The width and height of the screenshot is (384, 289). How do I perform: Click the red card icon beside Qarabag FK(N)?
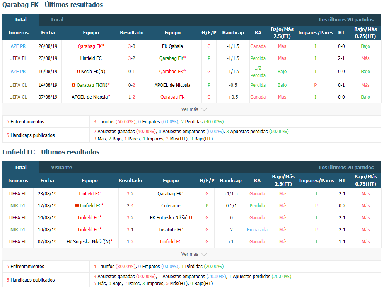tap(73, 85)
